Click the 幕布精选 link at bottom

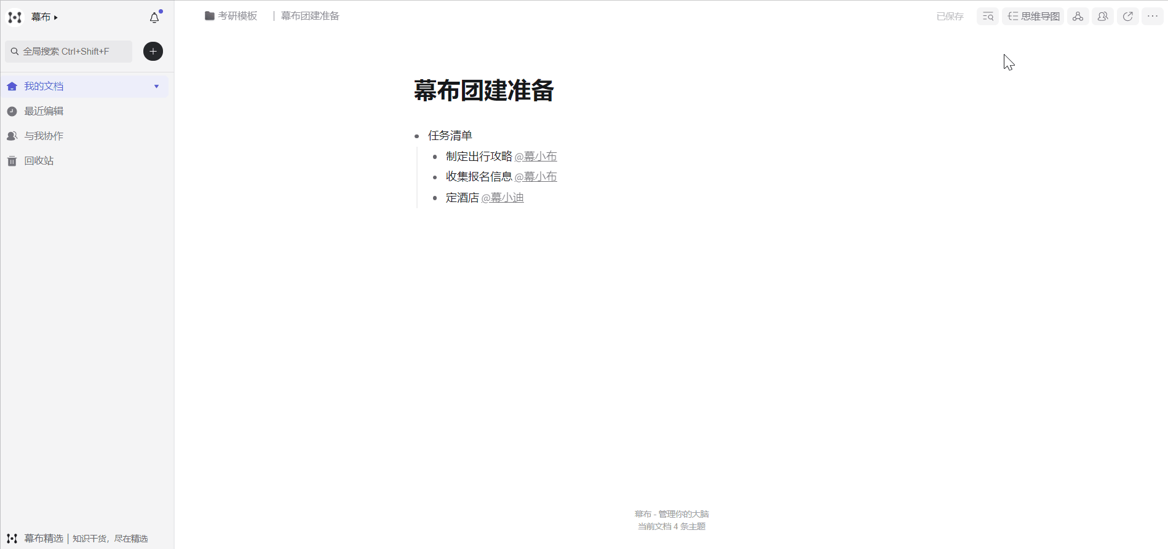click(x=44, y=539)
